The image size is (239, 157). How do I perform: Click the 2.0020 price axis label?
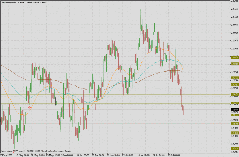[x=234, y=33]
